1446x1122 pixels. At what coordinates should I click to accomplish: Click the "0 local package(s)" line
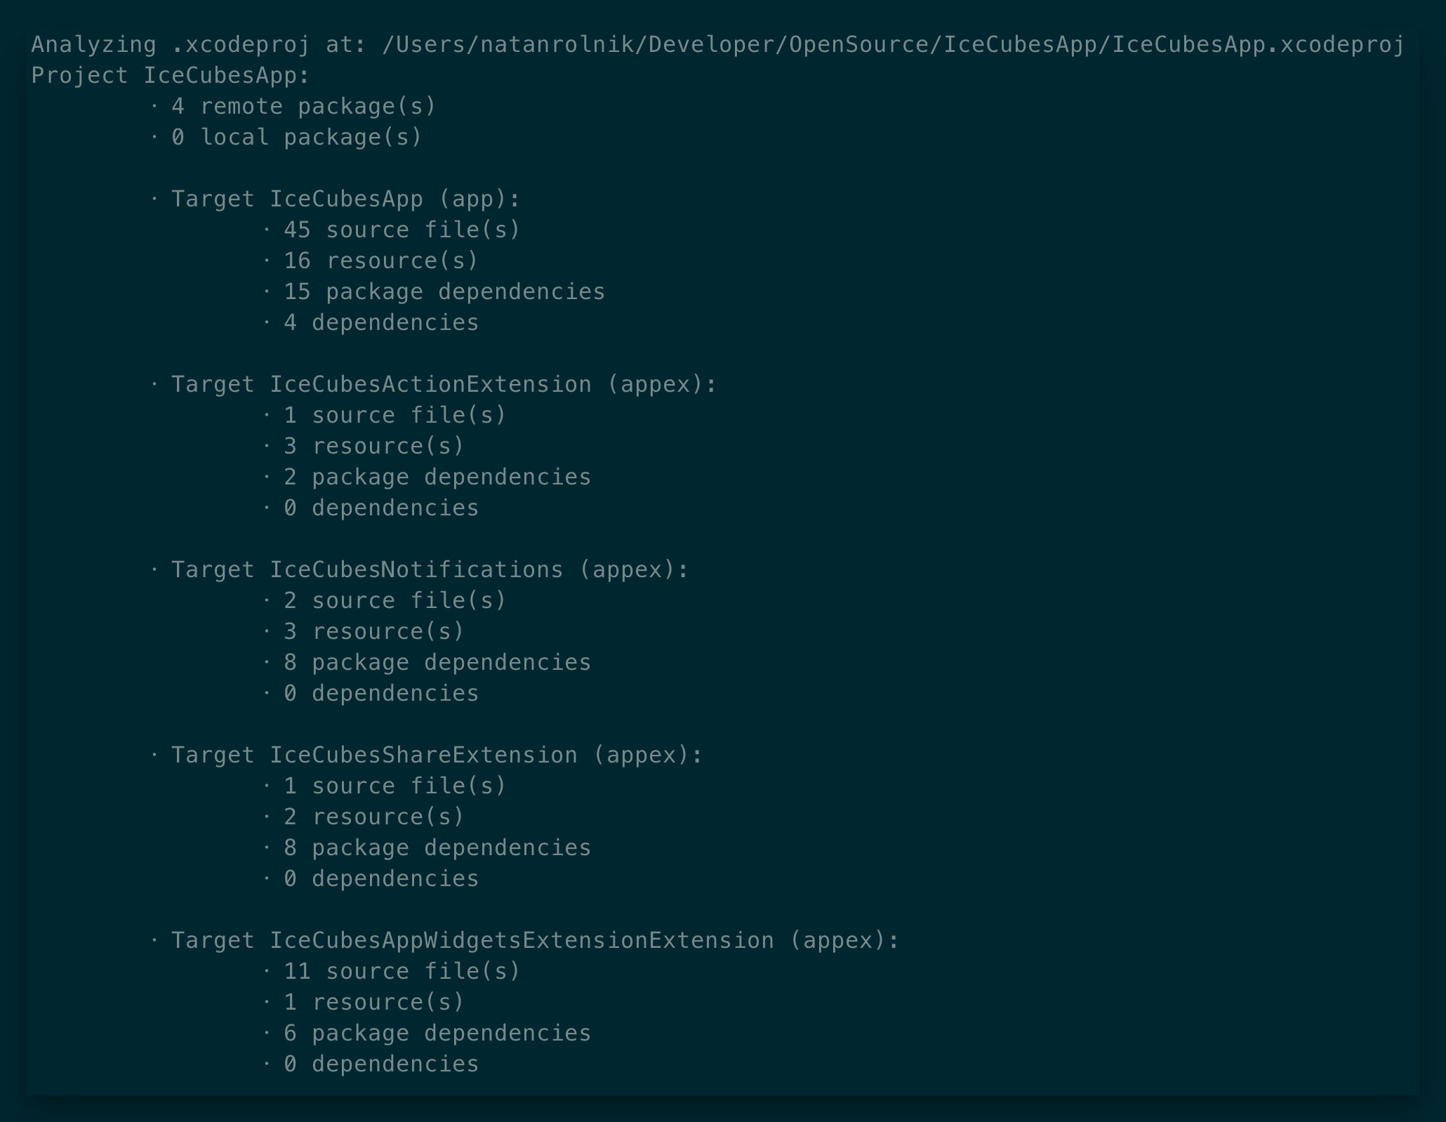coord(296,138)
